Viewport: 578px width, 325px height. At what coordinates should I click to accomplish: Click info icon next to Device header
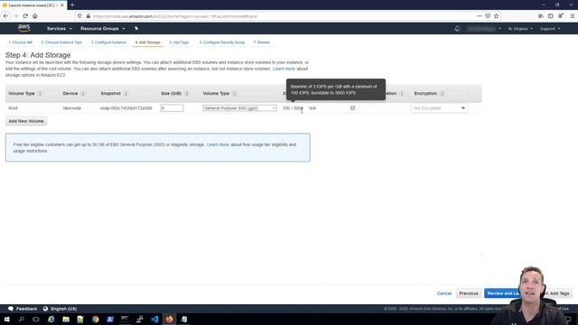pyautogui.click(x=83, y=94)
